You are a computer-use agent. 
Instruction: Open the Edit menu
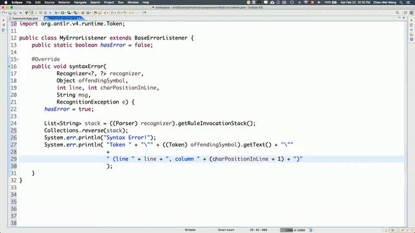38,3
